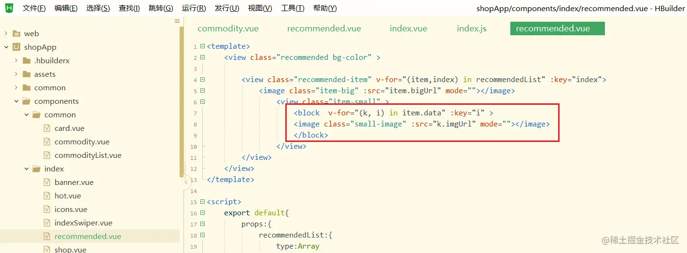Select the active green recommended.vue tab
This screenshot has width=687, height=253.
tap(557, 28)
